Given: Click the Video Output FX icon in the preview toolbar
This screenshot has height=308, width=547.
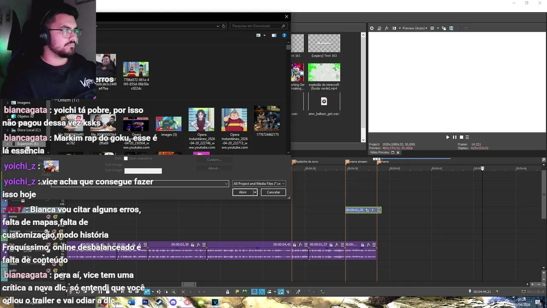Looking at the screenshot, I should coord(387,28).
